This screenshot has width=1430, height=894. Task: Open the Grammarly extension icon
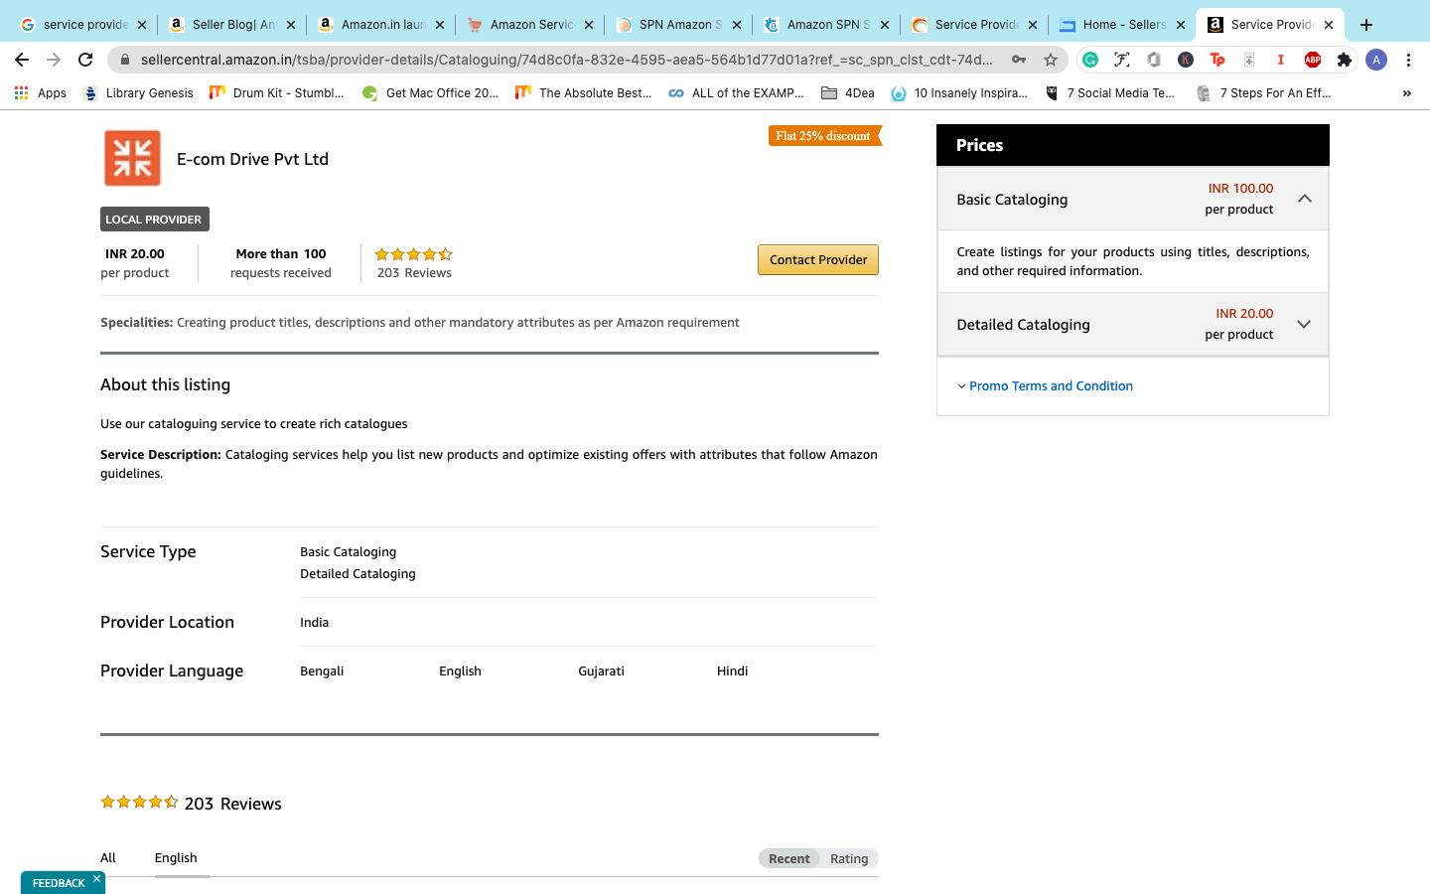[x=1090, y=60]
